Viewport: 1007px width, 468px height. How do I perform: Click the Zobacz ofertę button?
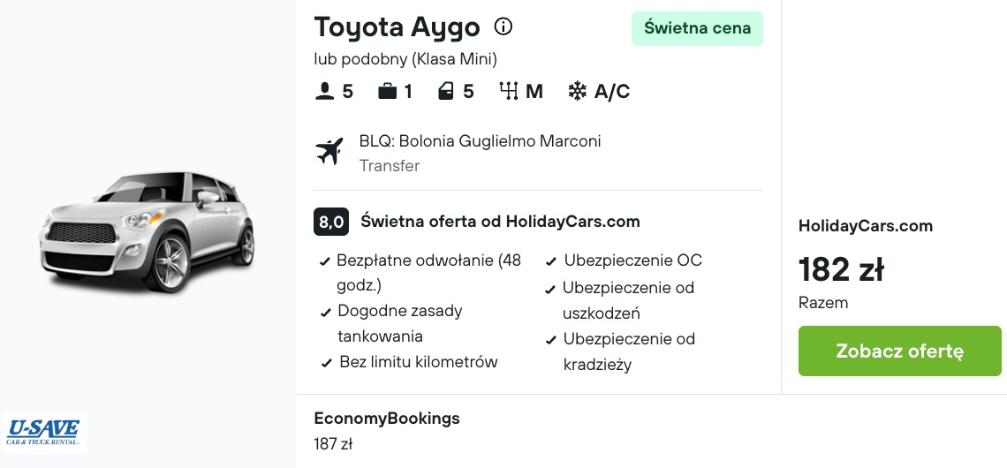(900, 351)
